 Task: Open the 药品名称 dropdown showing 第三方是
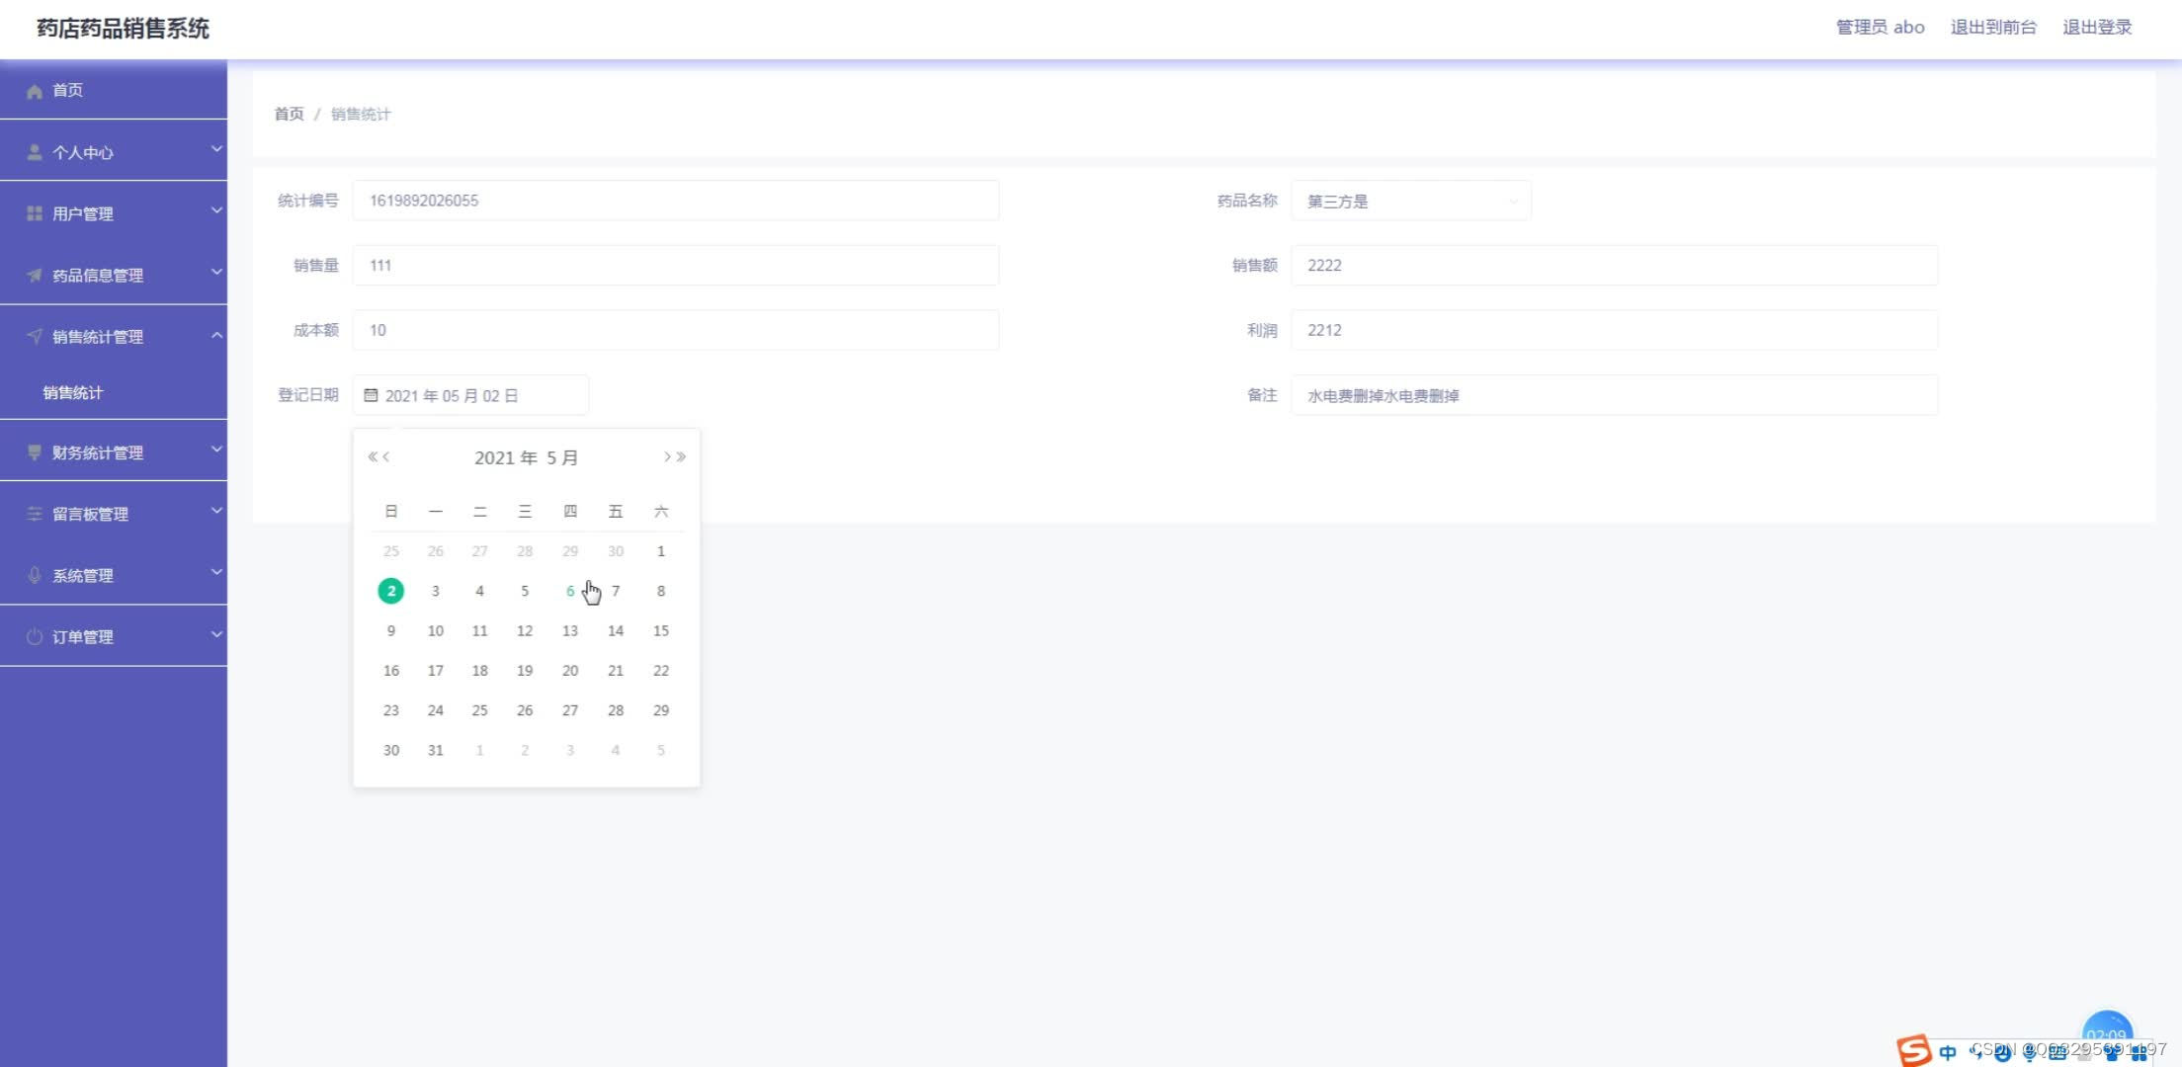[1410, 201]
